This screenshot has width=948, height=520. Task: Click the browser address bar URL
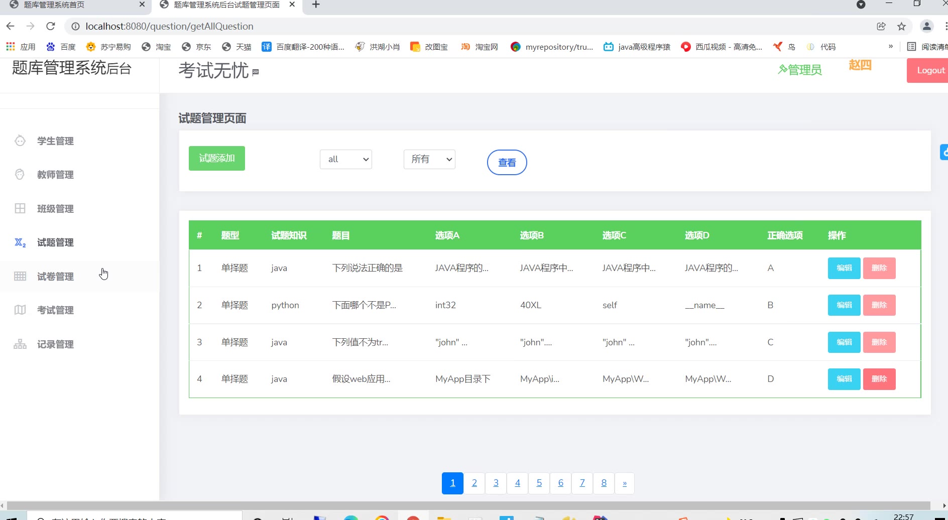coord(169,27)
